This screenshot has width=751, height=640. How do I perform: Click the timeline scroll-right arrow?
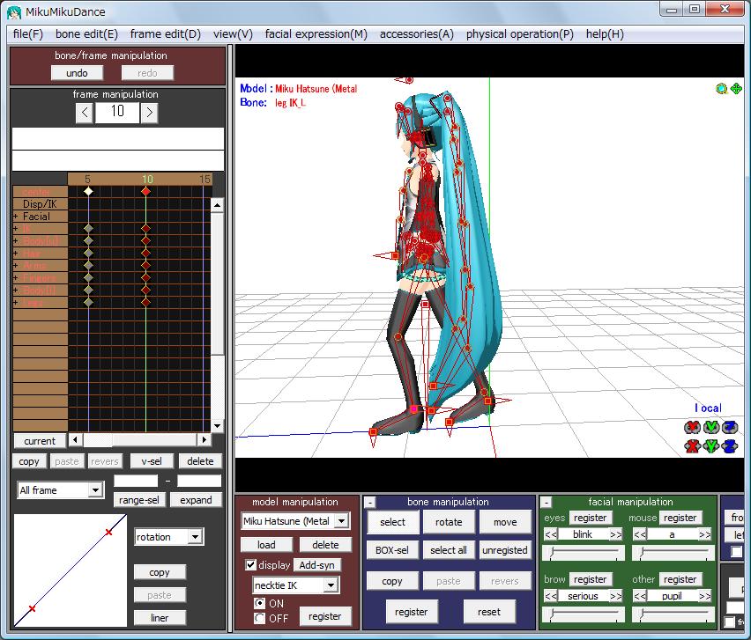(204, 439)
